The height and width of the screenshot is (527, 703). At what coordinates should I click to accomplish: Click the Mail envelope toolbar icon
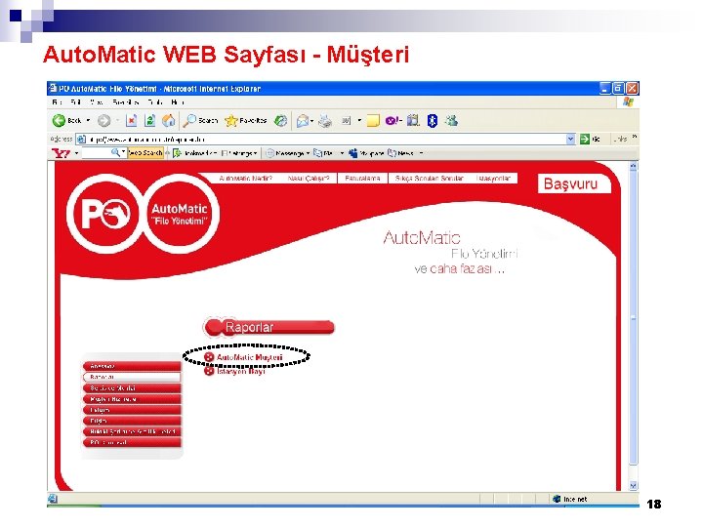pyautogui.click(x=303, y=121)
